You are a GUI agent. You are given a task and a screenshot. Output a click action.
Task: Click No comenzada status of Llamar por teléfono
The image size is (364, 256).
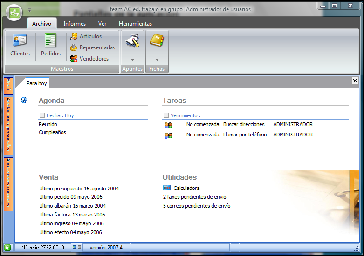[203, 135]
